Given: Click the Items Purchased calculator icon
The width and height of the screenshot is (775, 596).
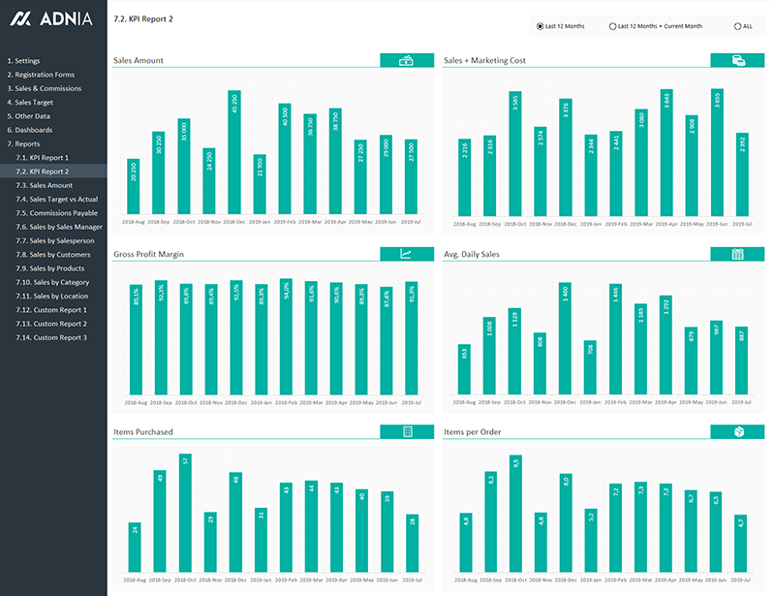Looking at the screenshot, I should [407, 431].
